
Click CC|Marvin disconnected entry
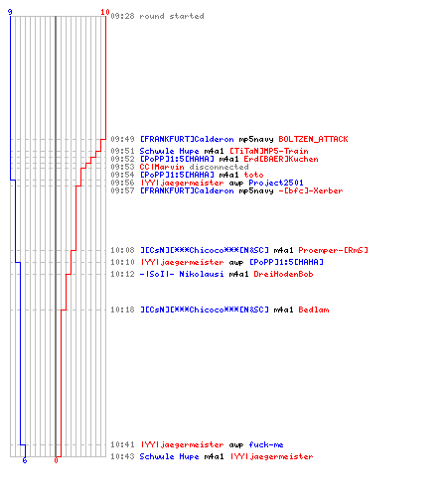click(194, 167)
